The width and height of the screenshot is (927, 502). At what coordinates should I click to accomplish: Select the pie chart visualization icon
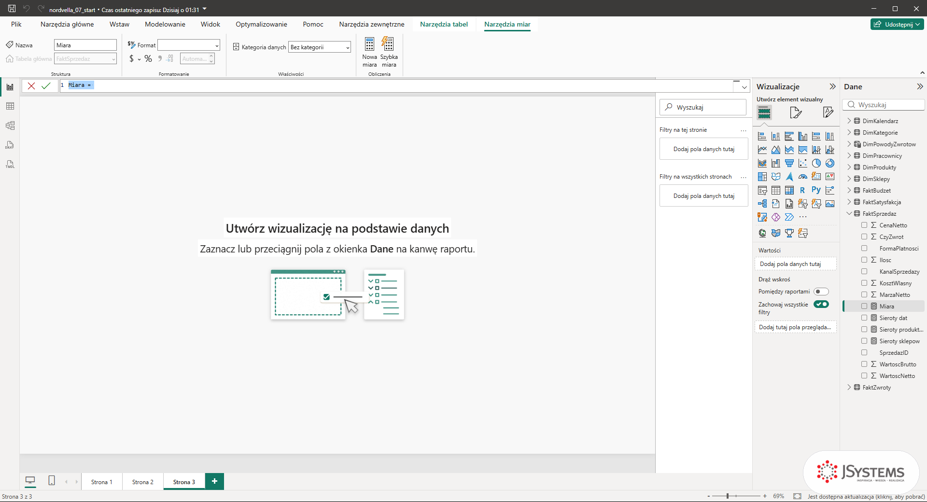tap(816, 163)
